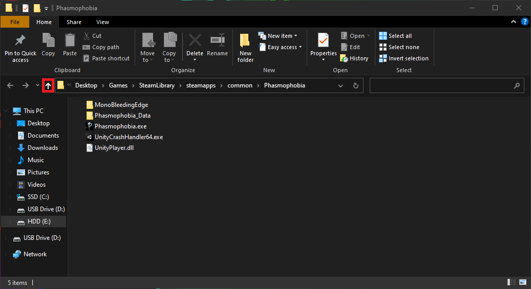
Task: Switch to the View ribbon tab
Action: coord(102,21)
